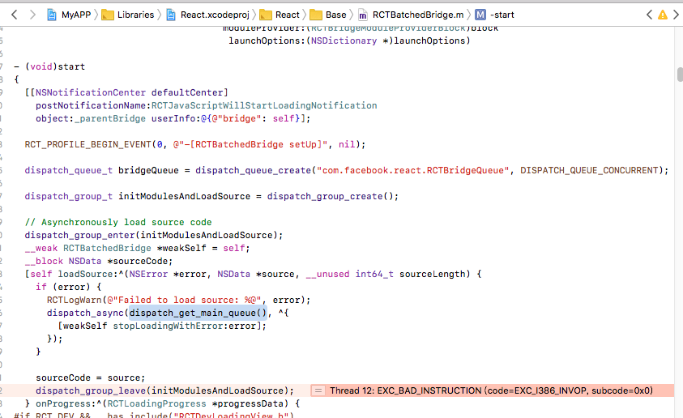The height and width of the screenshot is (418, 683).
Task: Click the onProgress: RCTLoadingProgress block line
Action: click(163, 403)
